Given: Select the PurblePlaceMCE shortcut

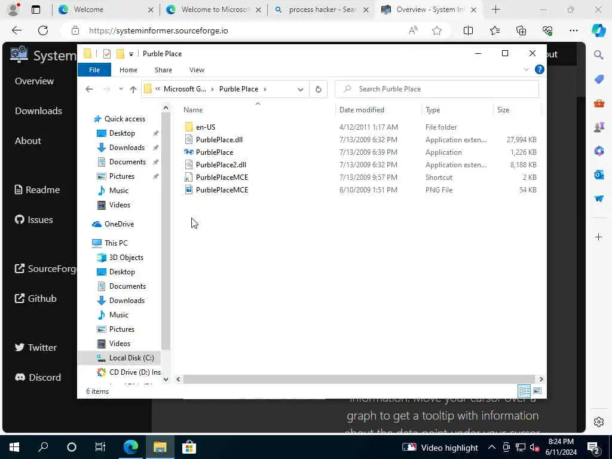Looking at the screenshot, I should click(222, 177).
